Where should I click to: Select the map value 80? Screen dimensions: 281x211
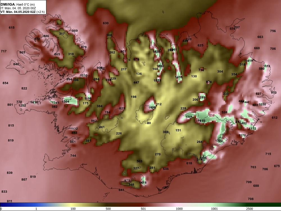click(x=149, y=123)
